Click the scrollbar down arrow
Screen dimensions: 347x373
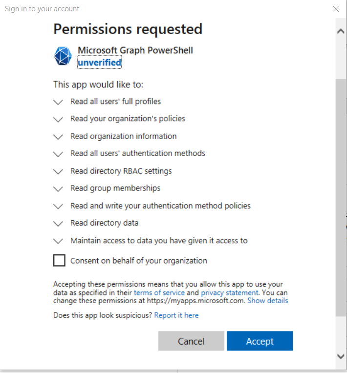341,356
